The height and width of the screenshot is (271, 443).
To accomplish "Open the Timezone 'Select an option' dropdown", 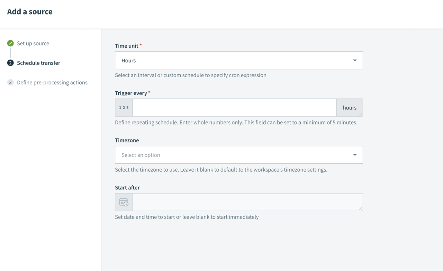I will (239, 155).
